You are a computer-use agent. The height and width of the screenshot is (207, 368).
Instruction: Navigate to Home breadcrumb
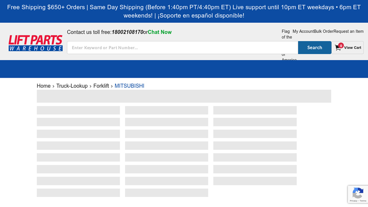(x=44, y=86)
